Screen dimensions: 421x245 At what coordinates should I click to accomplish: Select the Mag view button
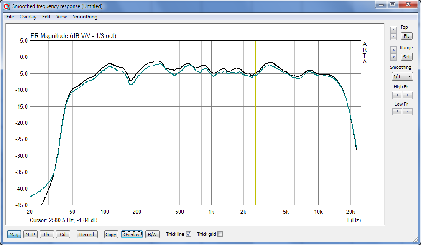pyautogui.click(x=14, y=235)
